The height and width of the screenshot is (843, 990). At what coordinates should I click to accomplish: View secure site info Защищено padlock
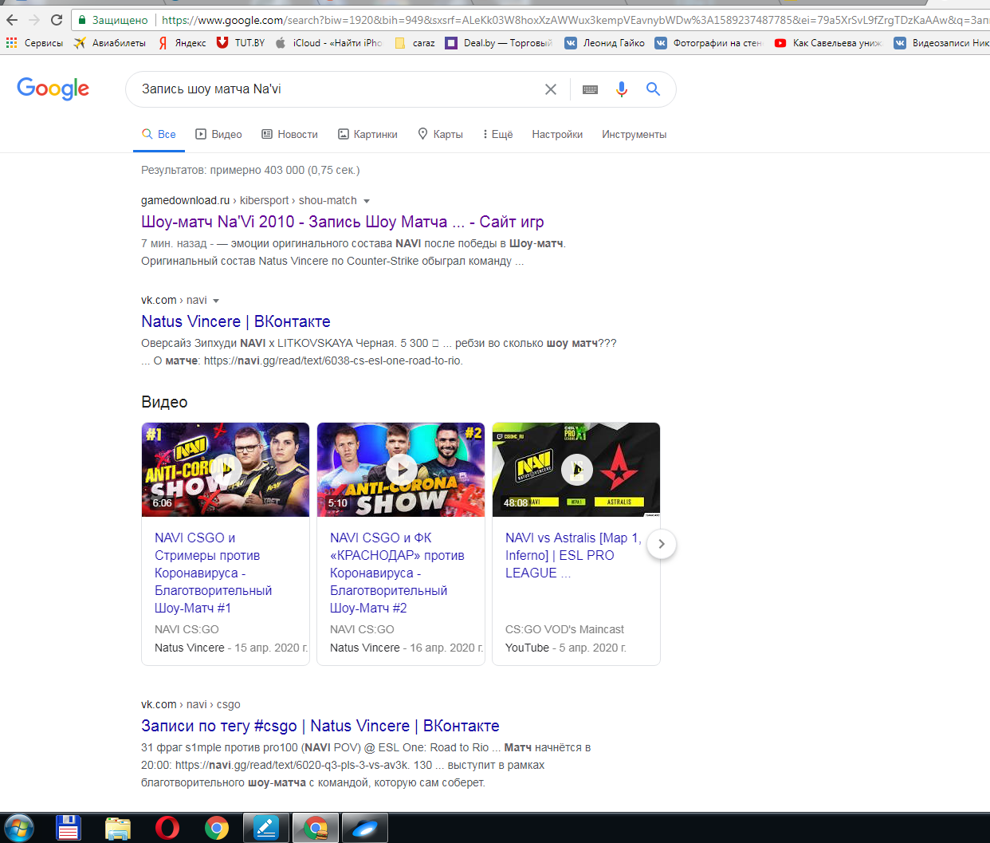(x=113, y=20)
